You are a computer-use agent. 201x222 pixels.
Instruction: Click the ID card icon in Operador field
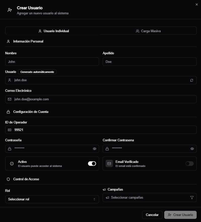click(x=10, y=130)
